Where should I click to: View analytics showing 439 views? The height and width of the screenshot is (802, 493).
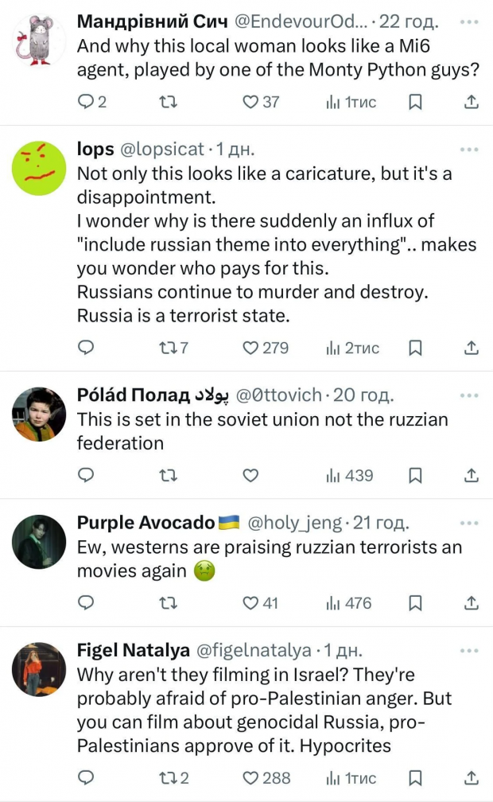349,475
